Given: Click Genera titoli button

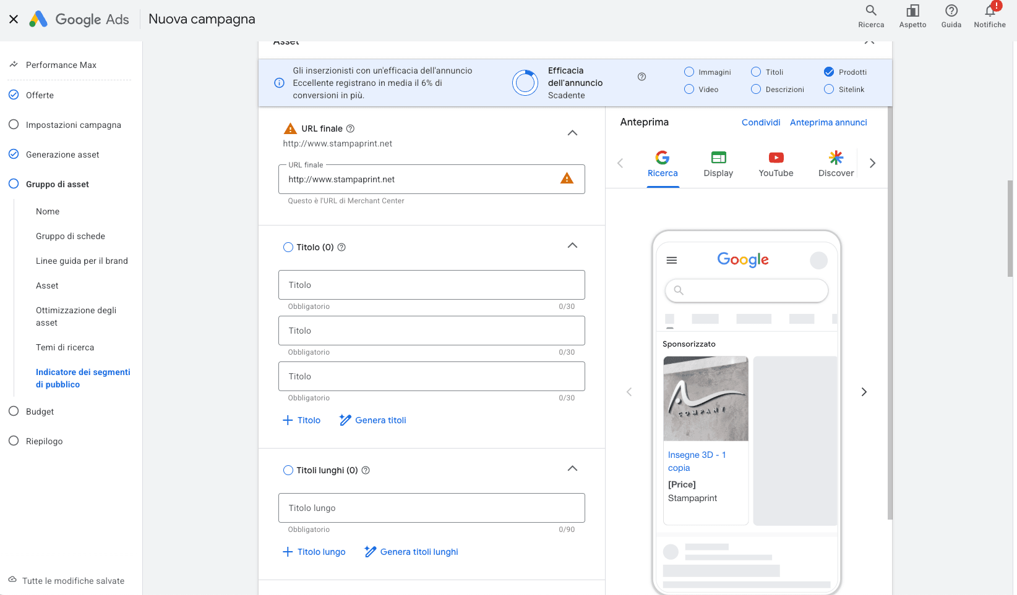Looking at the screenshot, I should [x=373, y=420].
